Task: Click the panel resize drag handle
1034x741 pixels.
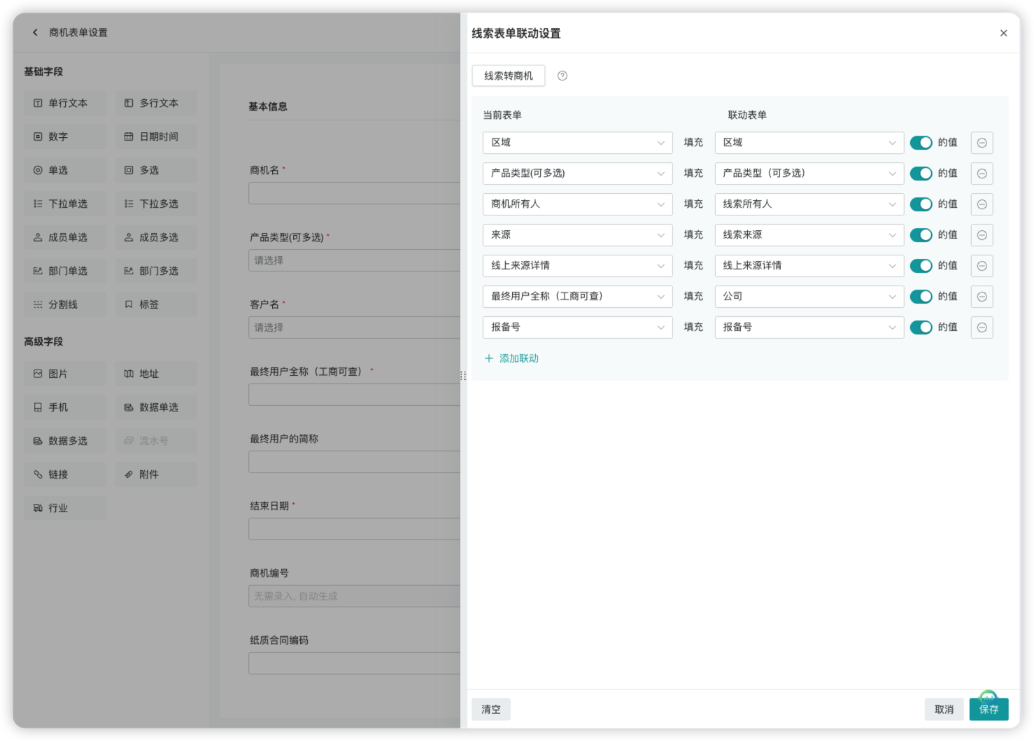Action: click(x=463, y=376)
